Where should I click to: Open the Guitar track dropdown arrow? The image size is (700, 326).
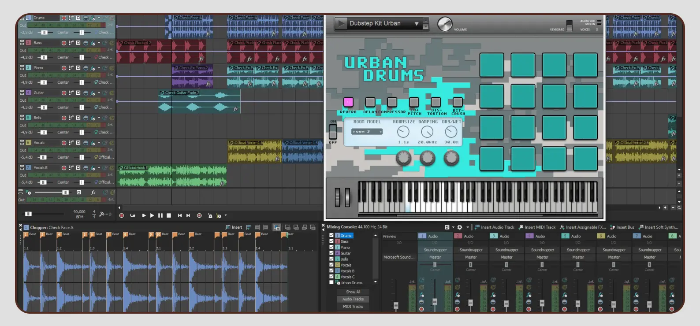[99, 93]
